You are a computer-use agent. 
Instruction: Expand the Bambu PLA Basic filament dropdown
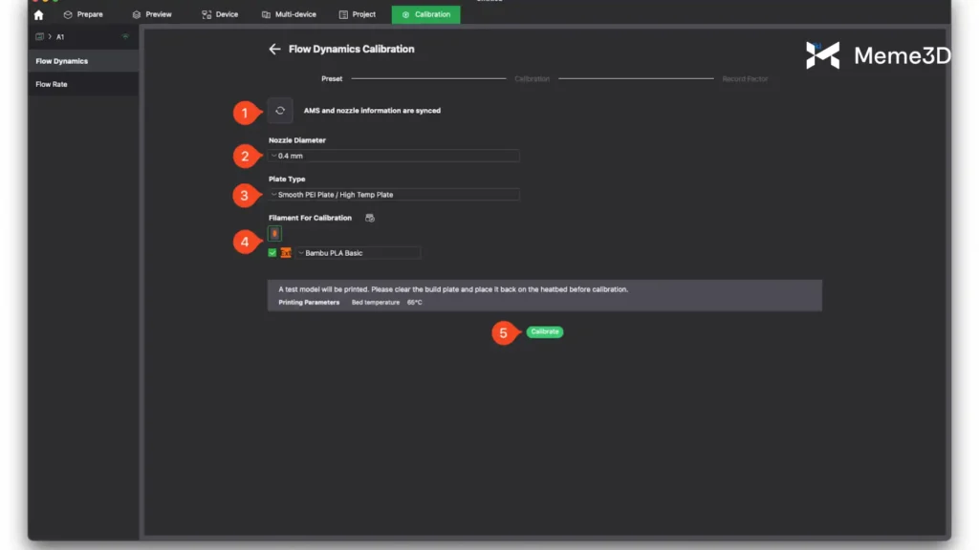pyautogui.click(x=358, y=253)
